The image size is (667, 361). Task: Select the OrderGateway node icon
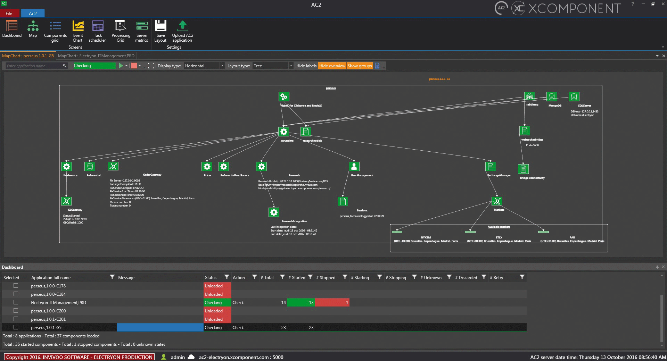pyautogui.click(x=113, y=166)
